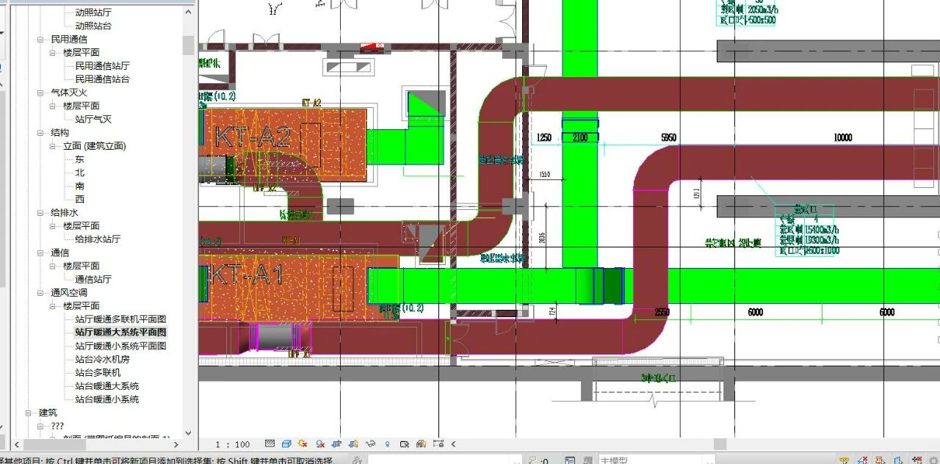Open the 站厅暖通多联机平面图 view
This screenshot has height=464, width=940.
(120, 319)
